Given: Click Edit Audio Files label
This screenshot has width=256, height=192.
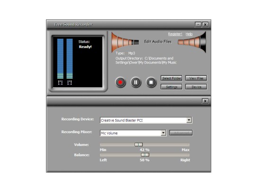Looking at the screenshot, I should (x=158, y=42).
